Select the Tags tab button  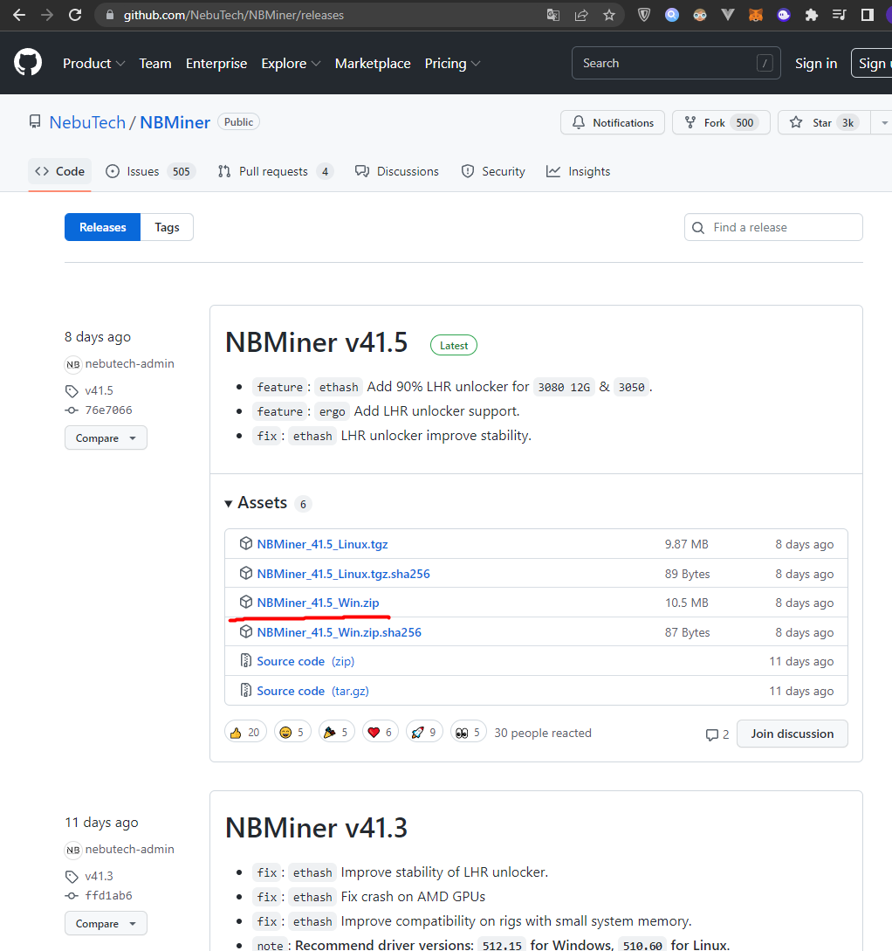[167, 227]
